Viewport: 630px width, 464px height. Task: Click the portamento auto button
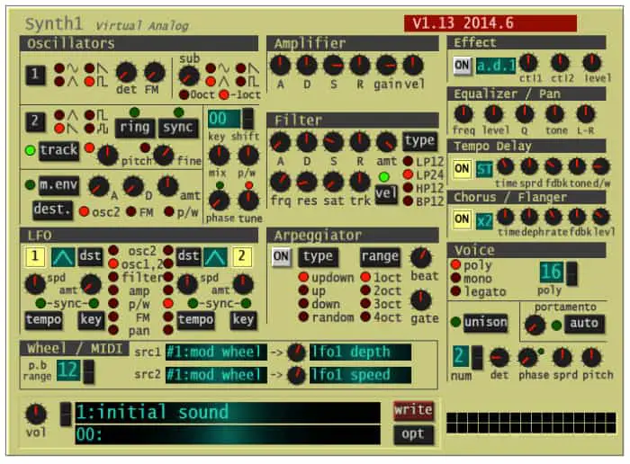[585, 323]
